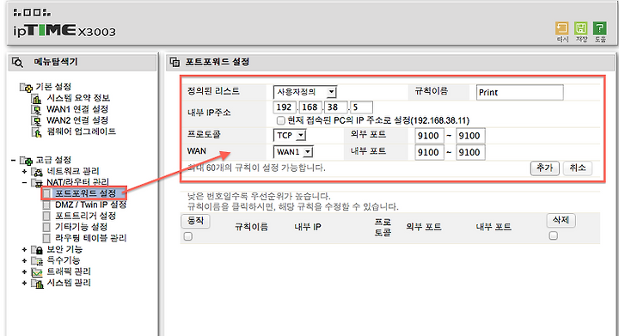Expand the 보안 기능 tree node
The image size is (619, 336).
24,249
